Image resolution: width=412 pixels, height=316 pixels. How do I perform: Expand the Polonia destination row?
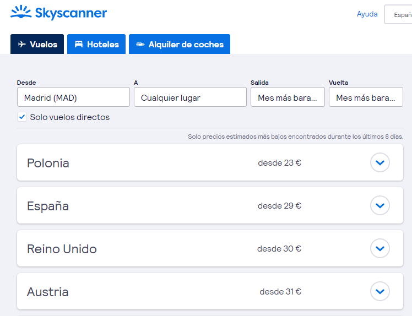pyautogui.click(x=380, y=162)
